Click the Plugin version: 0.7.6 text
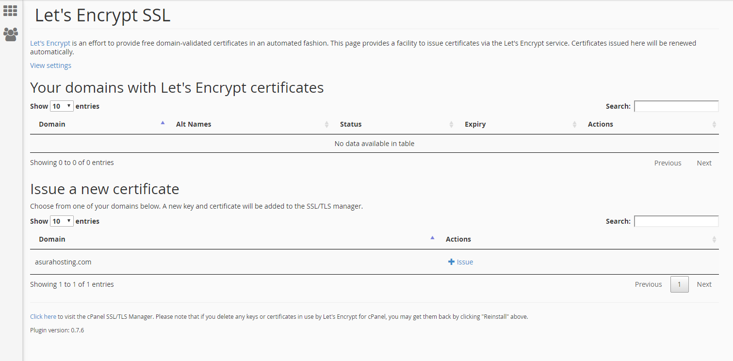The width and height of the screenshot is (733, 361). coord(57,330)
